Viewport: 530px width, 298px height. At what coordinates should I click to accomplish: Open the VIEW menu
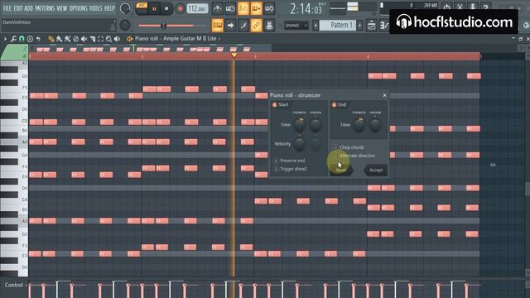coord(62,8)
